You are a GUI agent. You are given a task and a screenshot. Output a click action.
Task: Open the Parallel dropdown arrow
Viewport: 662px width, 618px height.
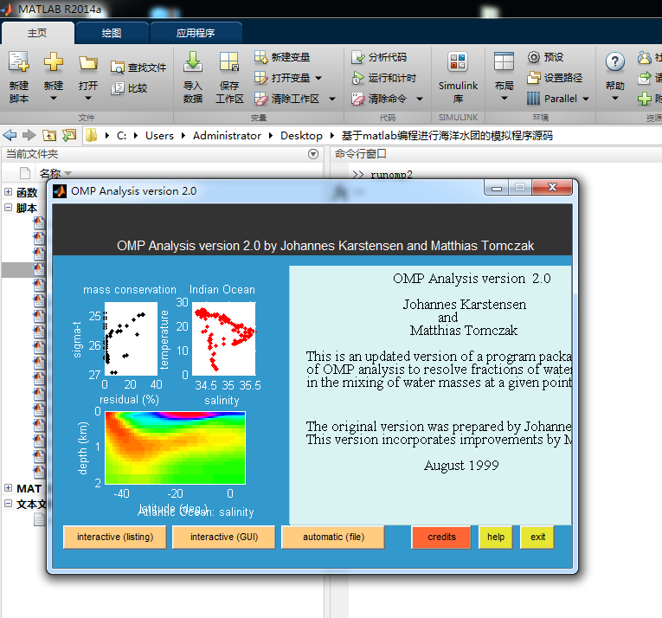(x=586, y=99)
